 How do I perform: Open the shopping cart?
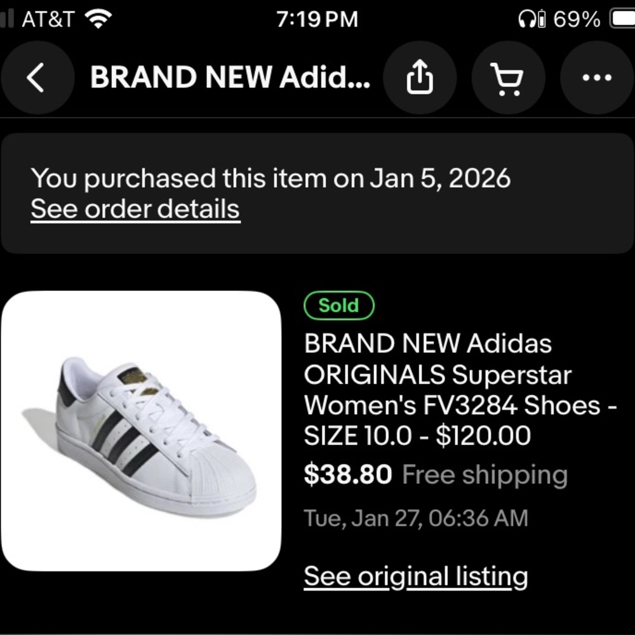(x=508, y=77)
